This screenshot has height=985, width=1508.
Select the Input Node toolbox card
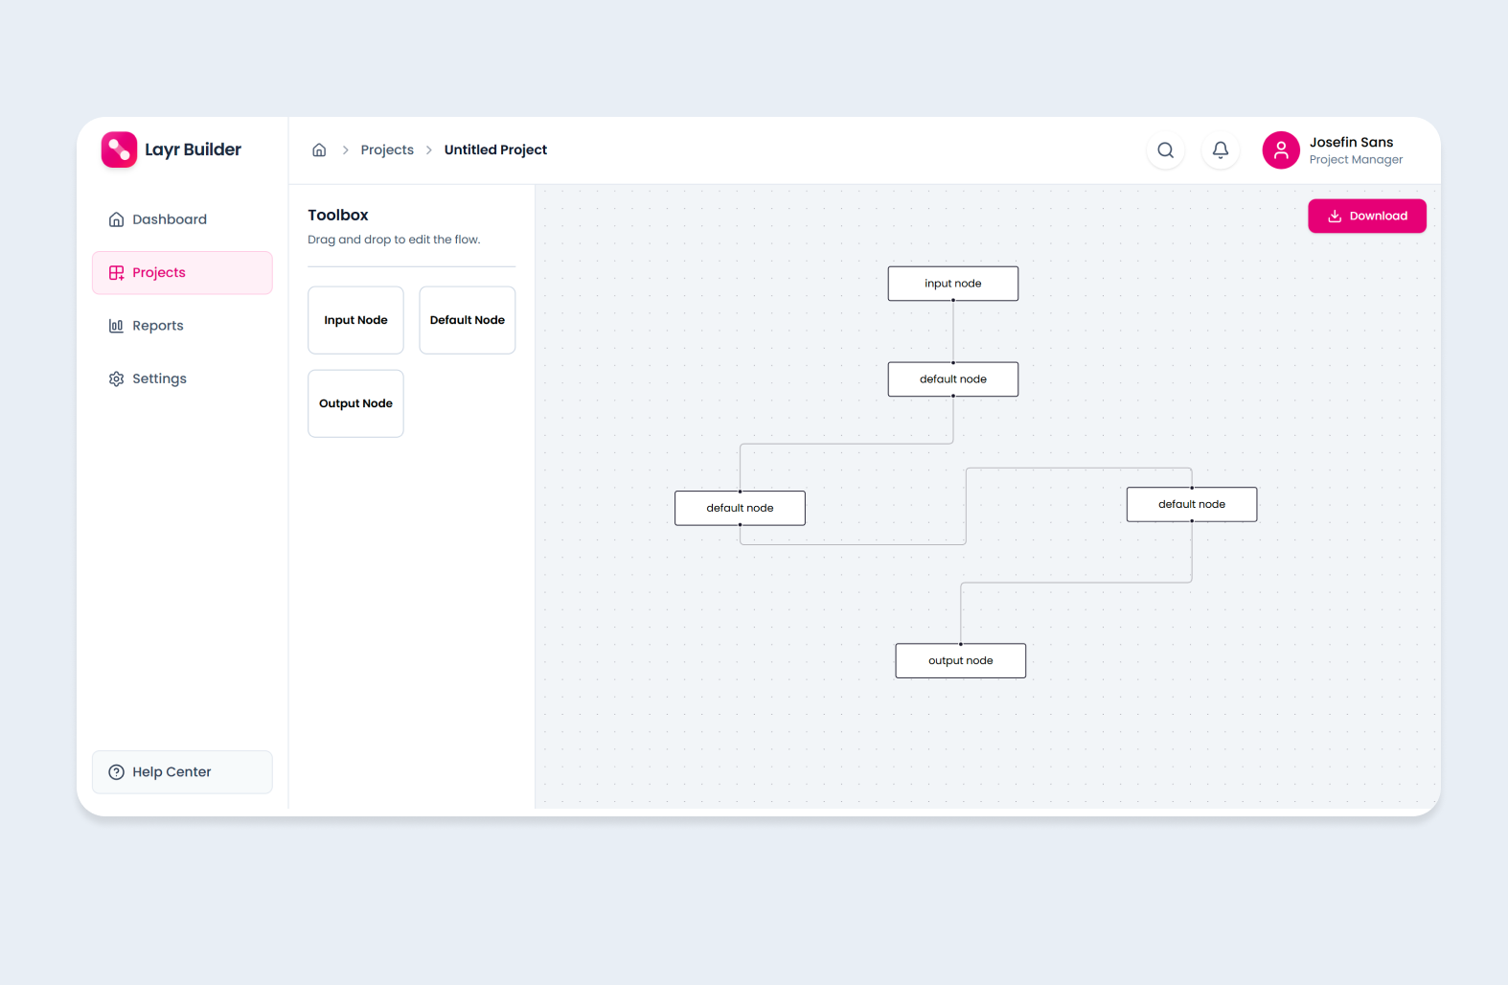coord(355,320)
